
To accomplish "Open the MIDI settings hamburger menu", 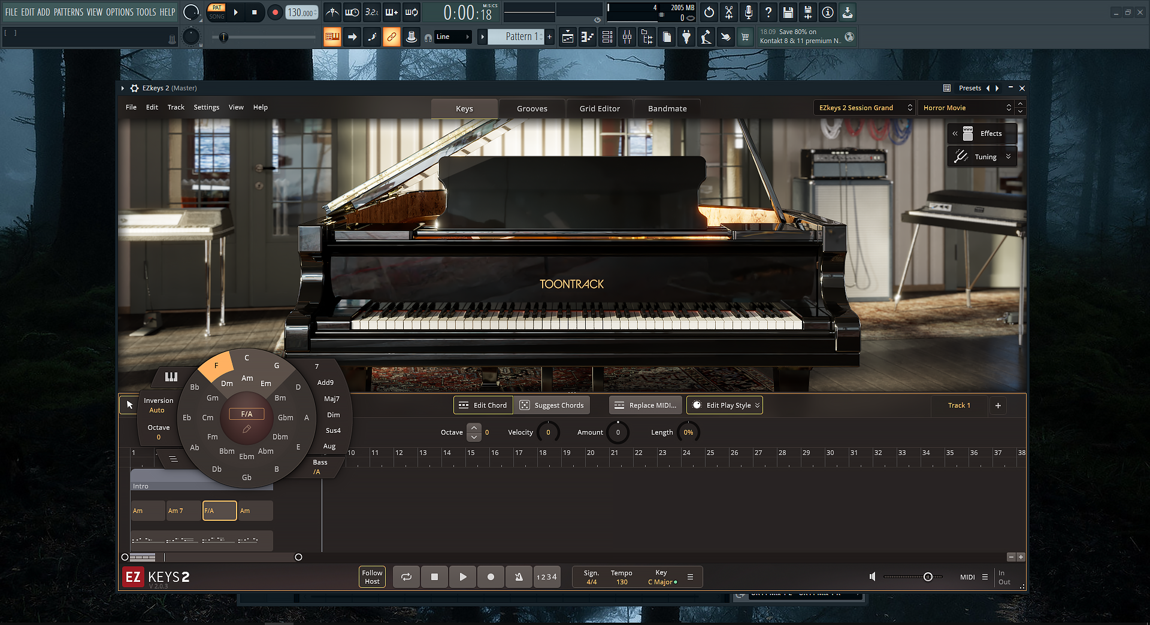I will point(985,577).
